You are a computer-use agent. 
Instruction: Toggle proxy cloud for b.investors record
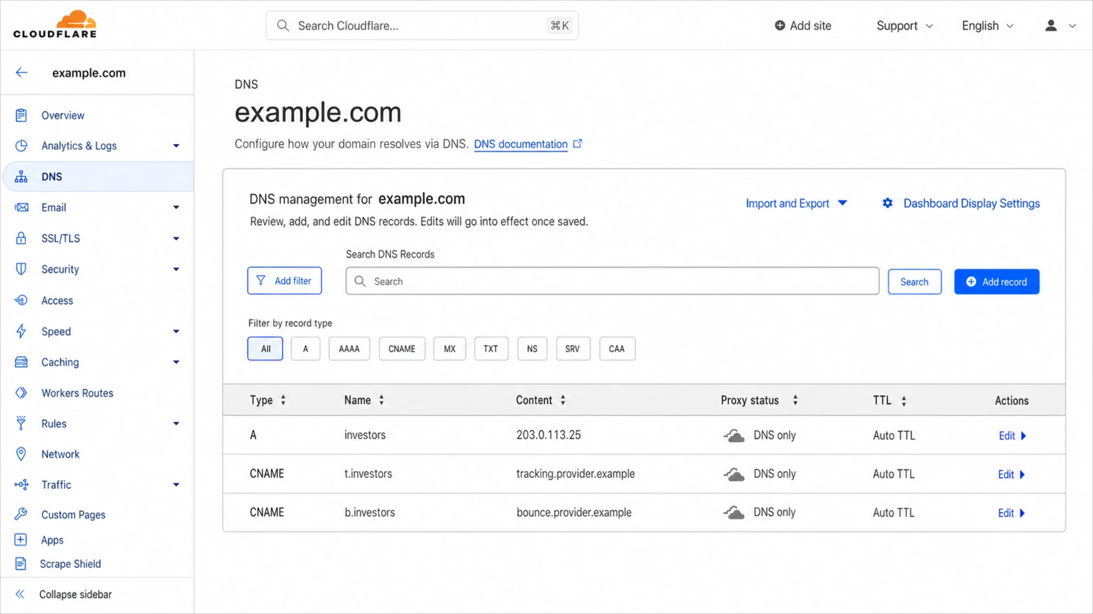(x=734, y=513)
